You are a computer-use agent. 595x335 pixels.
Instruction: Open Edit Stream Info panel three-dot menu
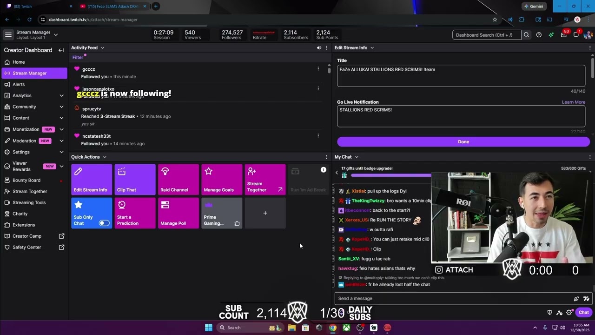point(590,48)
